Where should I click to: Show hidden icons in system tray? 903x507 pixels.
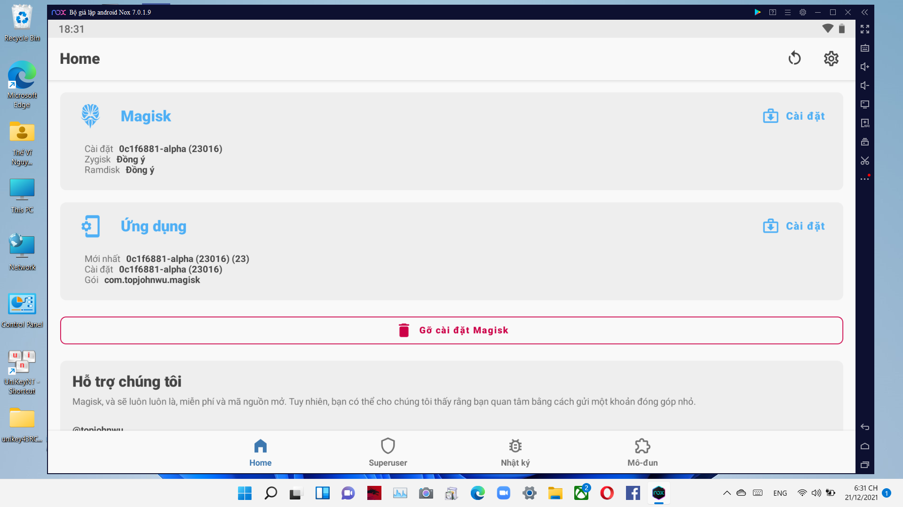click(727, 493)
